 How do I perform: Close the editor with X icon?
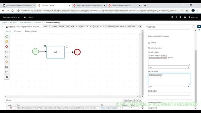(141, 27)
